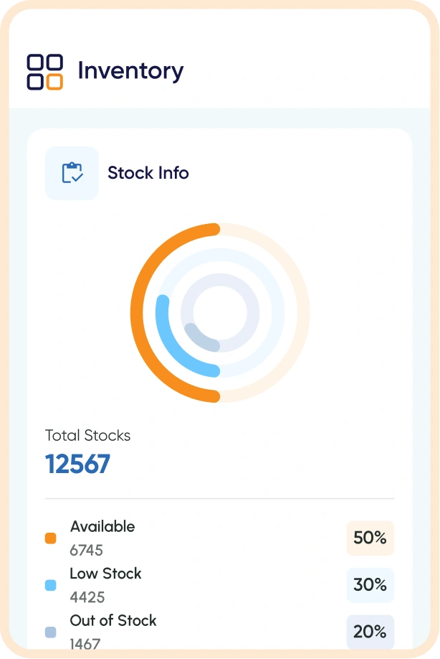The height and width of the screenshot is (659, 440).
Task: Click the Inventory header title
Action: pyautogui.click(x=130, y=71)
